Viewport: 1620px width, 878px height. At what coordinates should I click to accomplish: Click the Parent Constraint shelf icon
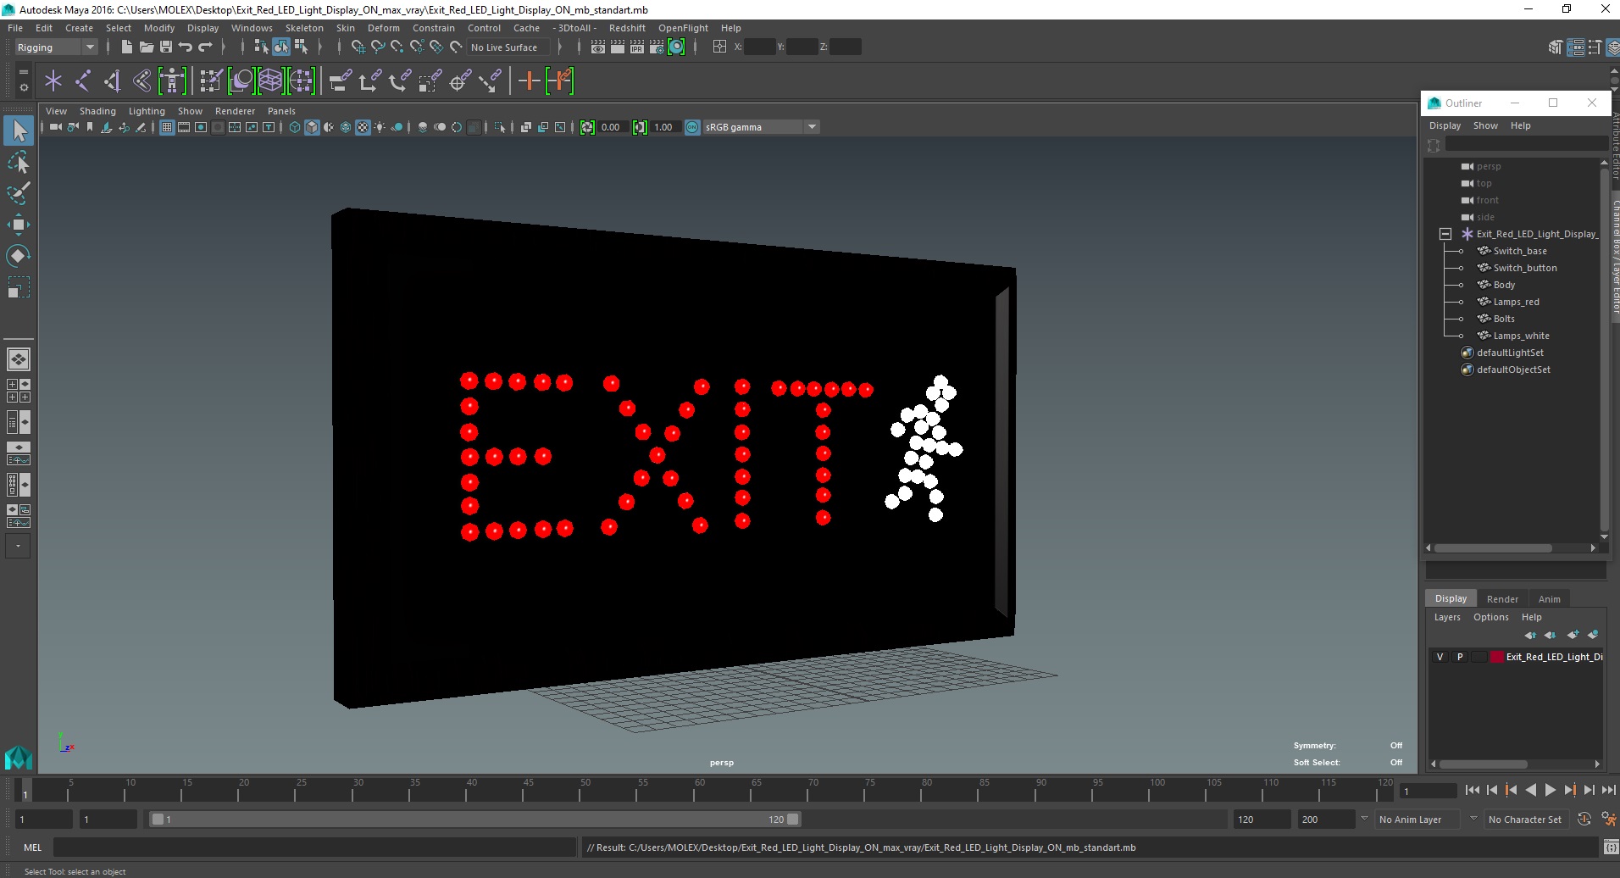coord(341,81)
